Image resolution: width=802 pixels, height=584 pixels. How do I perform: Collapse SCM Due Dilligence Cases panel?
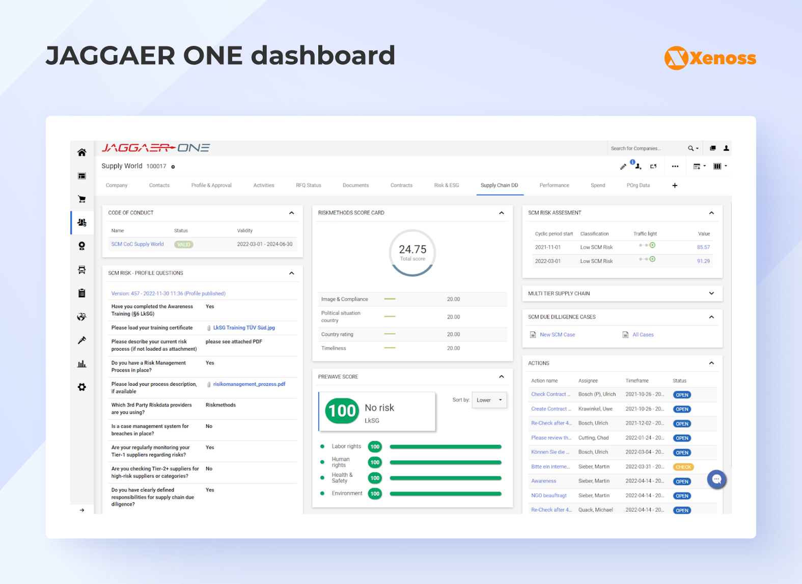pos(711,317)
